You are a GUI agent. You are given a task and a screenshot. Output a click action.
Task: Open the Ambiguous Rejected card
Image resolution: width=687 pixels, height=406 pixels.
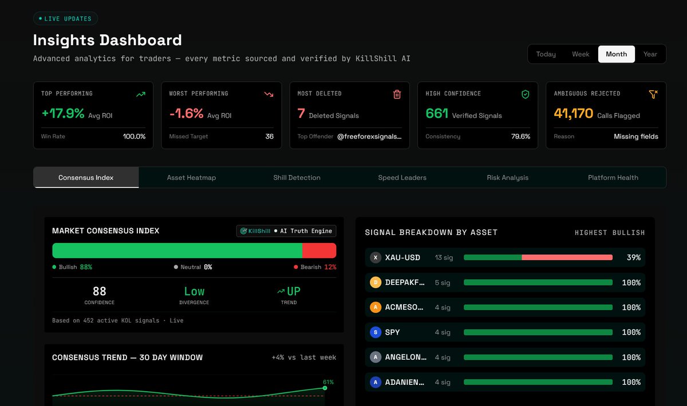(606, 115)
